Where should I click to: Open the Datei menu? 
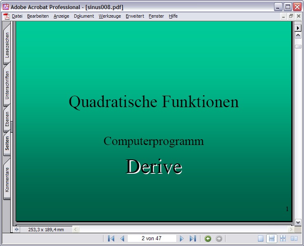click(x=17, y=16)
